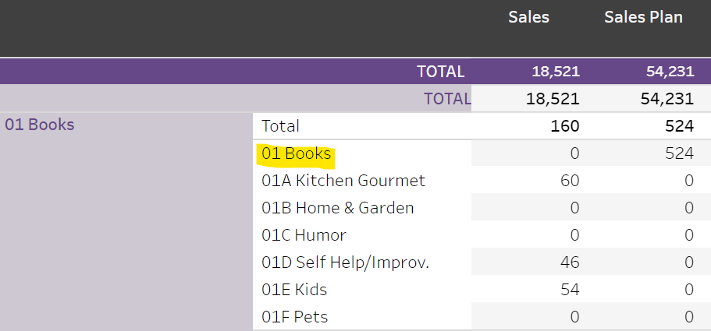Viewport: 711px width, 331px height.
Task: Click the Sales column header
Action: point(528,17)
